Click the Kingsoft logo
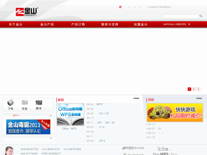Image resolution: width=207 pixels, height=155 pixels. 27,12
